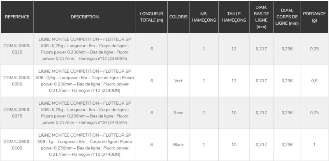
Task: Select the 1g float description text
Action: click(x=85, y=145)
